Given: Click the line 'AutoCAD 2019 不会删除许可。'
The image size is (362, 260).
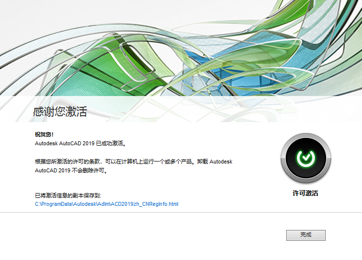Looking at the screenshot, I should [71, 170].
